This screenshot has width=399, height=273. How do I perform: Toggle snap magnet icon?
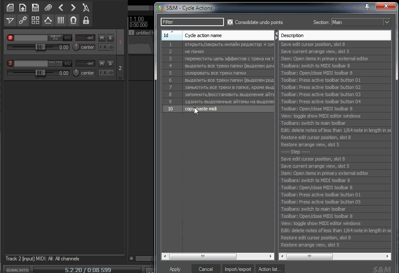click(x=73, y=20)
